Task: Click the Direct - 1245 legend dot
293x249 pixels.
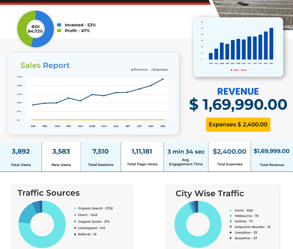Action: coord(75,215)
